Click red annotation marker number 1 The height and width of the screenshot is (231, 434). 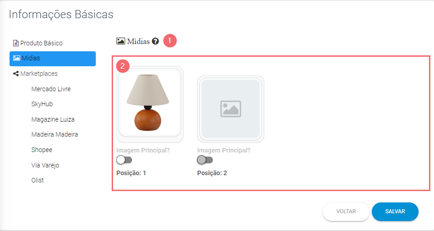tap(170, 41)
